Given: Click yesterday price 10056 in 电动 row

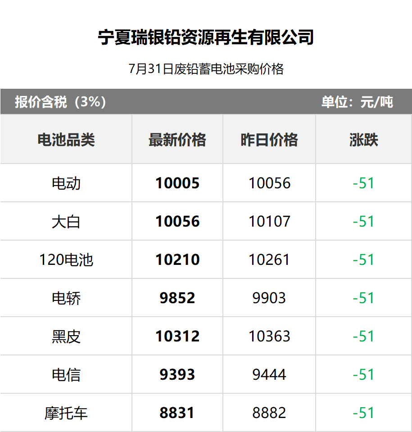Looking at the screenshot, I should coord(269,183).
